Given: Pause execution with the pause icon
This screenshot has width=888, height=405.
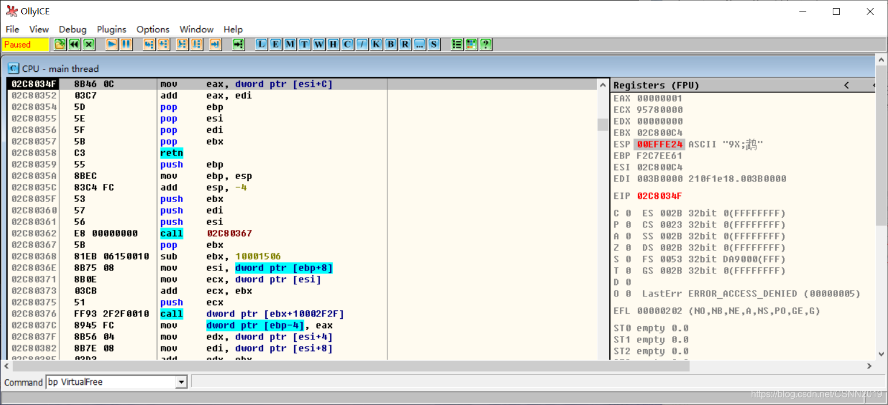Looking at the screenshot, I should (x=126, y=44).
